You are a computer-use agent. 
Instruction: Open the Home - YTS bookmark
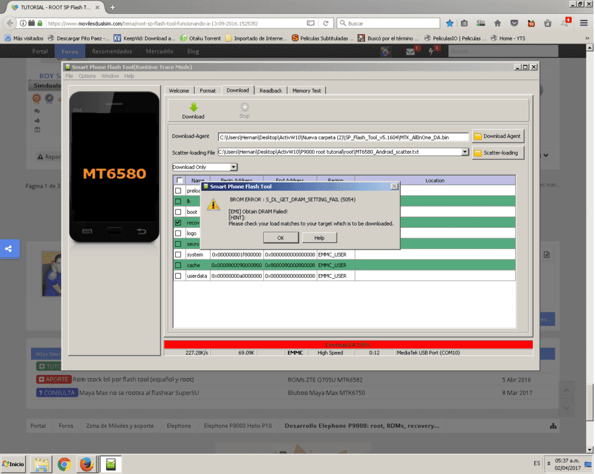coord(508,38)
